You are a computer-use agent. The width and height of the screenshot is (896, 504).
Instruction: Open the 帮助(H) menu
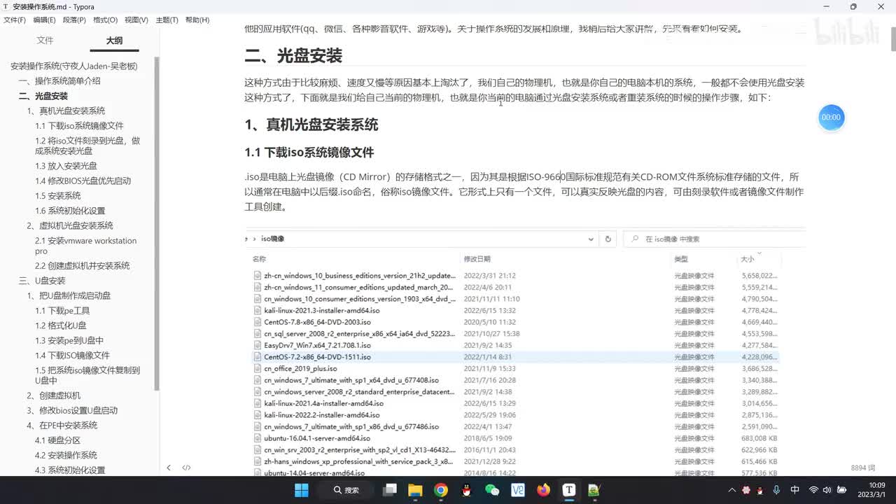(x=197, y=20)
